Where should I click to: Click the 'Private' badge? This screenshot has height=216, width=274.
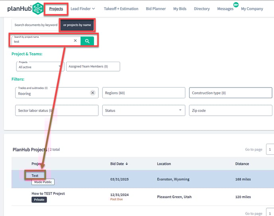point(39,200)
